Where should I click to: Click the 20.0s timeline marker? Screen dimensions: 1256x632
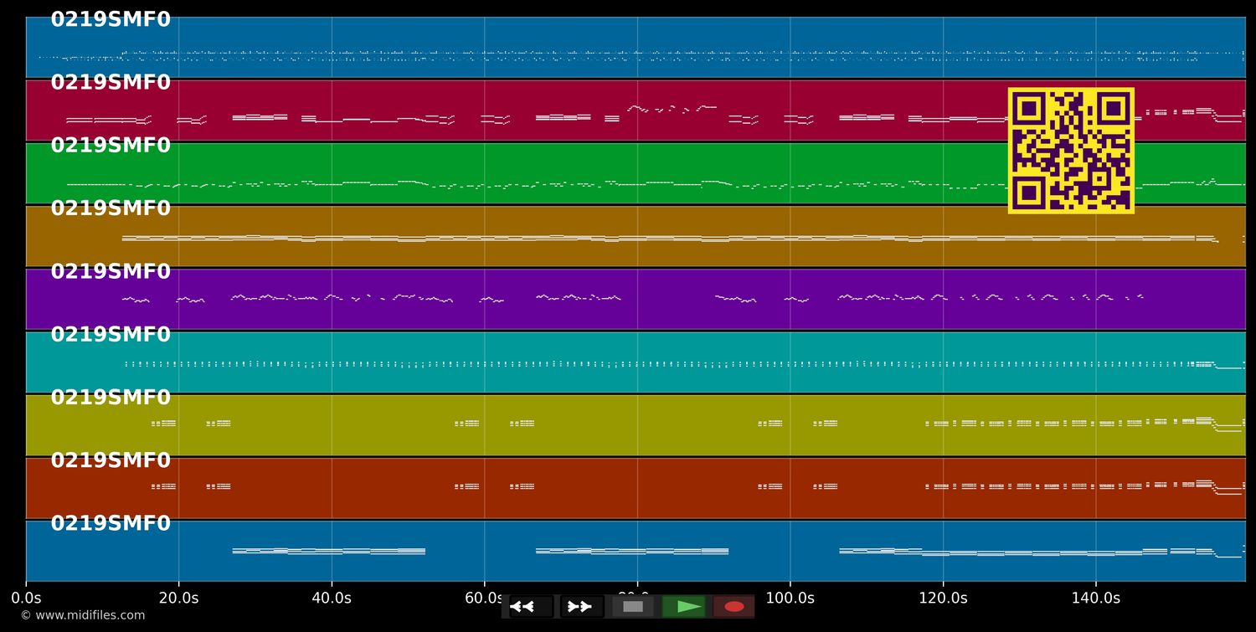click(180, 598)
